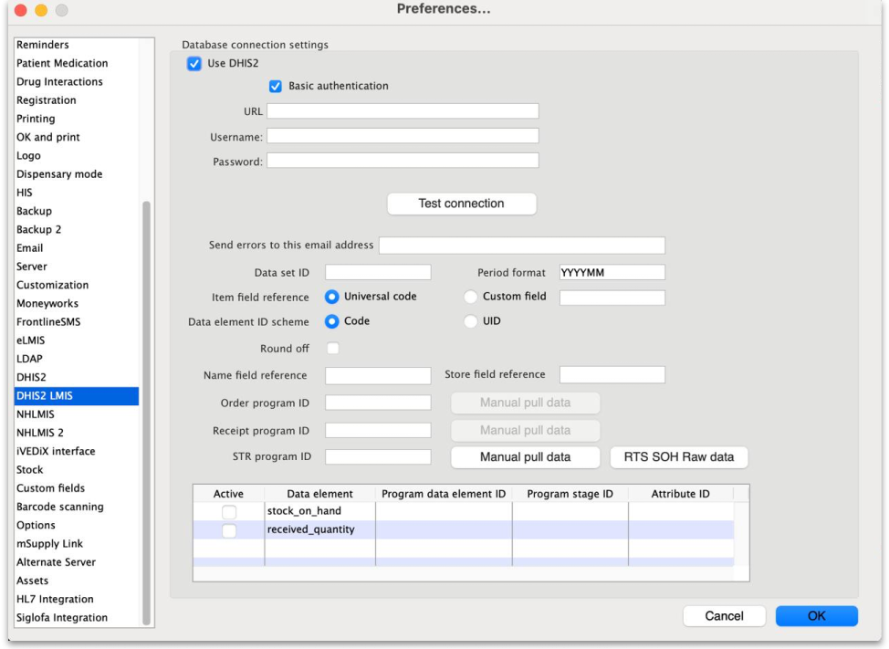Open the NHLMIS preferences section

click(36, 414)
